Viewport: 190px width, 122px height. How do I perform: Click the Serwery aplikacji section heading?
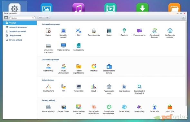(49, 100)
